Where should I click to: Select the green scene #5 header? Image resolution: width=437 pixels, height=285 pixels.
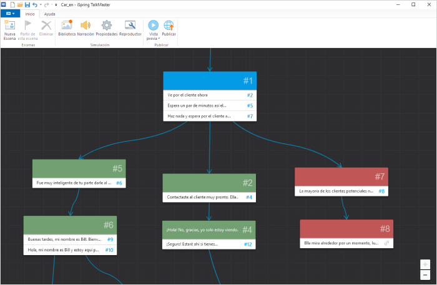point(79,168)
